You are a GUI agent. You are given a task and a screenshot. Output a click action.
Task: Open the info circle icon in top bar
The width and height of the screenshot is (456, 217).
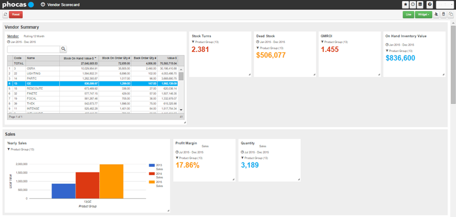point(412,5)
